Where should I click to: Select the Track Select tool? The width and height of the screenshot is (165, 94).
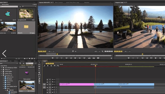(39, 64)
